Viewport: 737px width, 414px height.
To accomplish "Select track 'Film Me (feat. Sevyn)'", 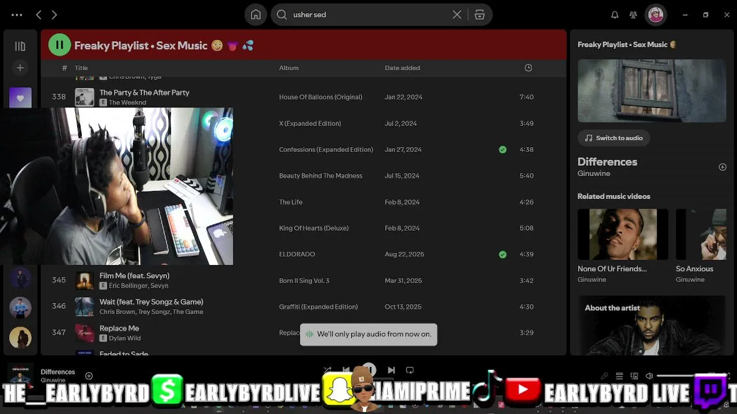I will 134,275.
